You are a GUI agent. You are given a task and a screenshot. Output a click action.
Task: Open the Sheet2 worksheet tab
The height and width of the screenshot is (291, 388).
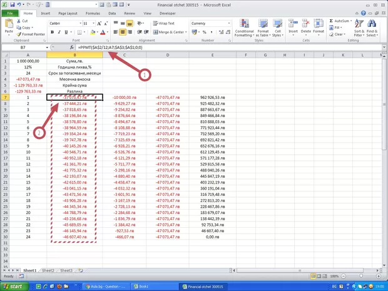tap(48, 270)
